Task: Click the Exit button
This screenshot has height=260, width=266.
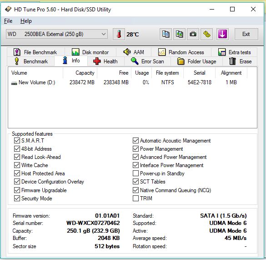Action: click(x=246, y=34)
